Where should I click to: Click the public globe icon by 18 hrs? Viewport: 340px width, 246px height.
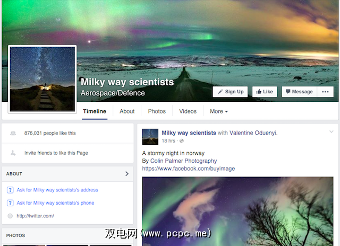(x=182, y=141)
